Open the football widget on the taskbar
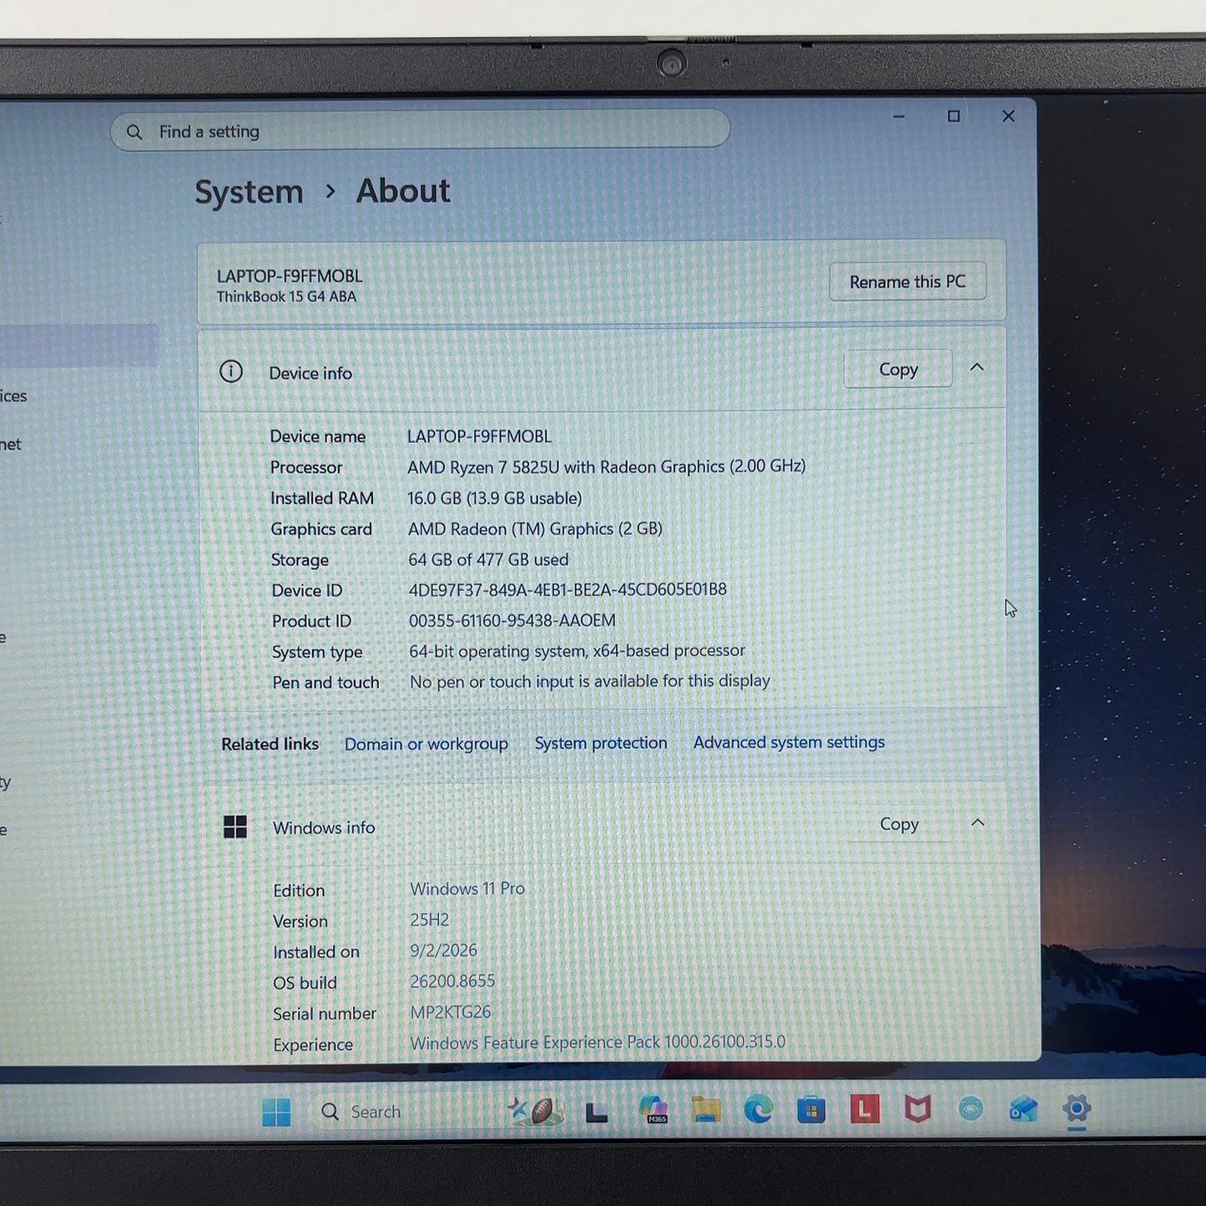 536,1111
